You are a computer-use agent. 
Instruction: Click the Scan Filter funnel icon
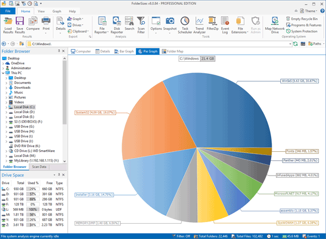pos(141,22)
